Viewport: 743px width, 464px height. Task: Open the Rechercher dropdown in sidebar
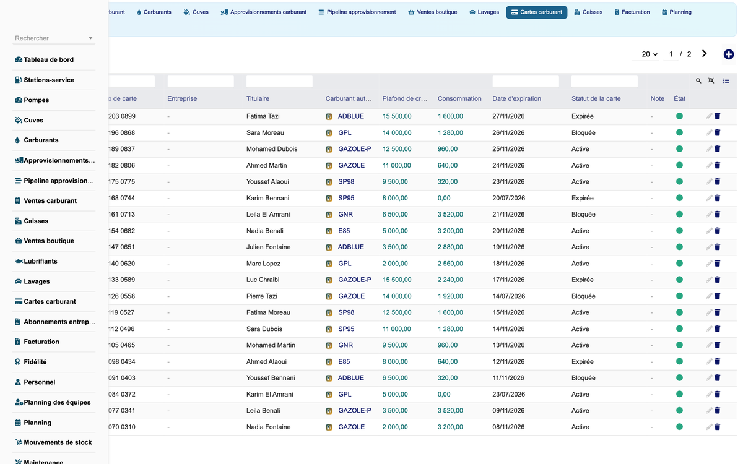(54, 38)
